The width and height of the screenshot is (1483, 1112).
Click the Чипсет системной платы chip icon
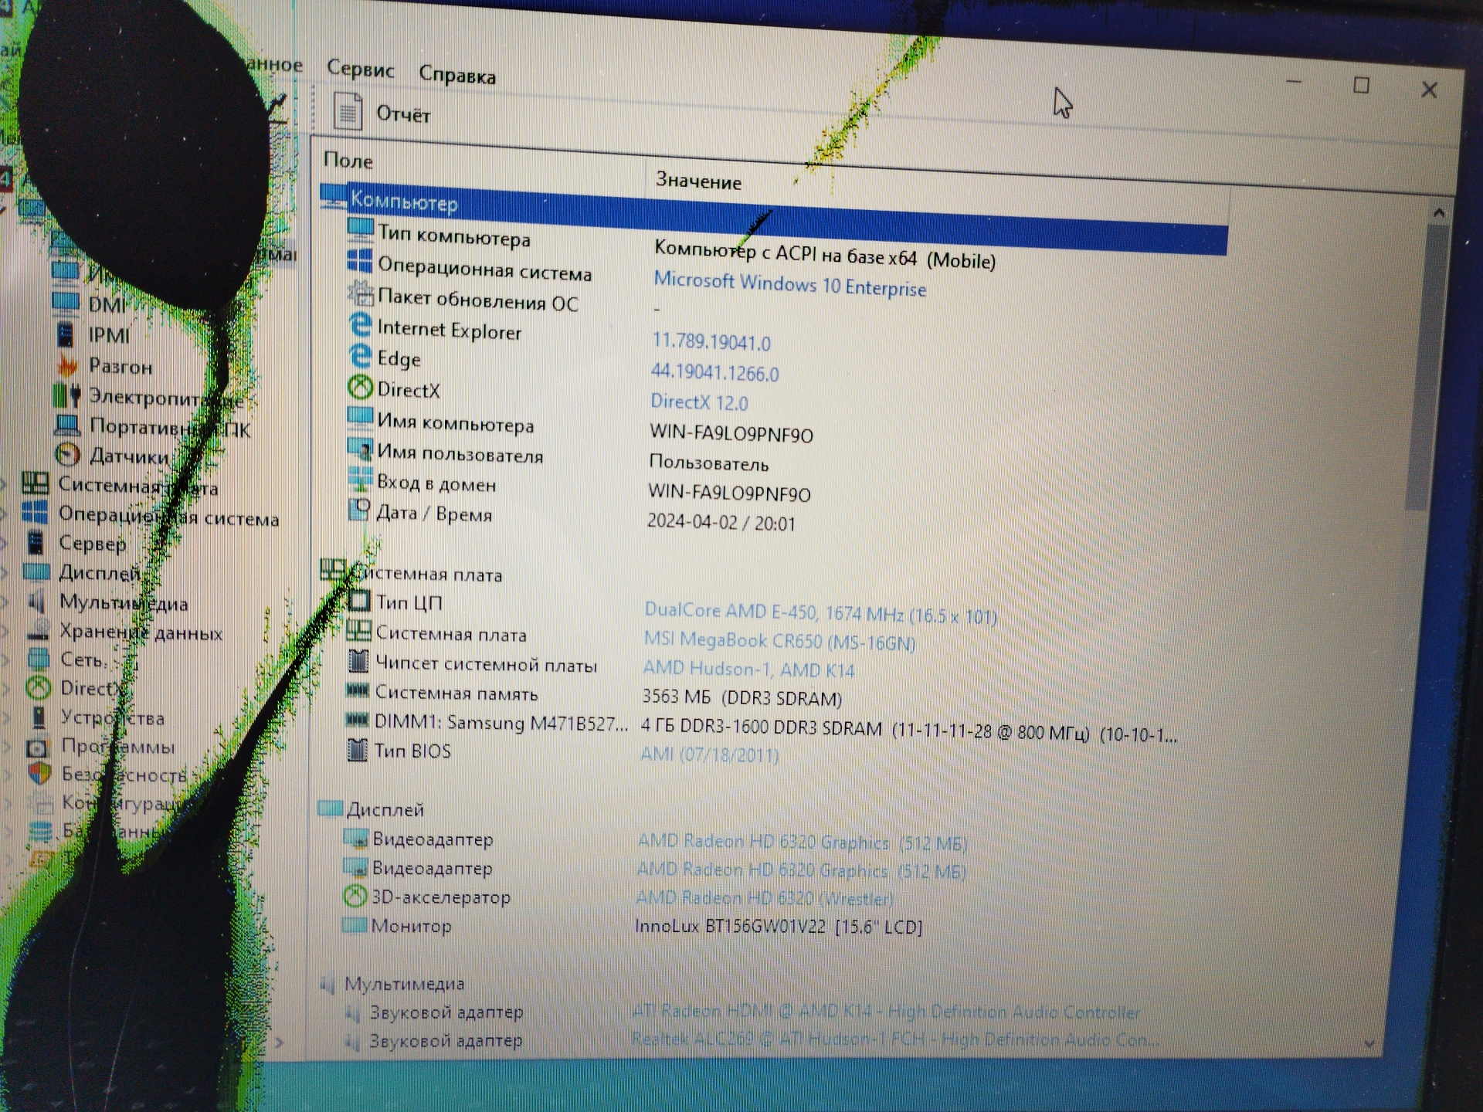tap(358, 661)
